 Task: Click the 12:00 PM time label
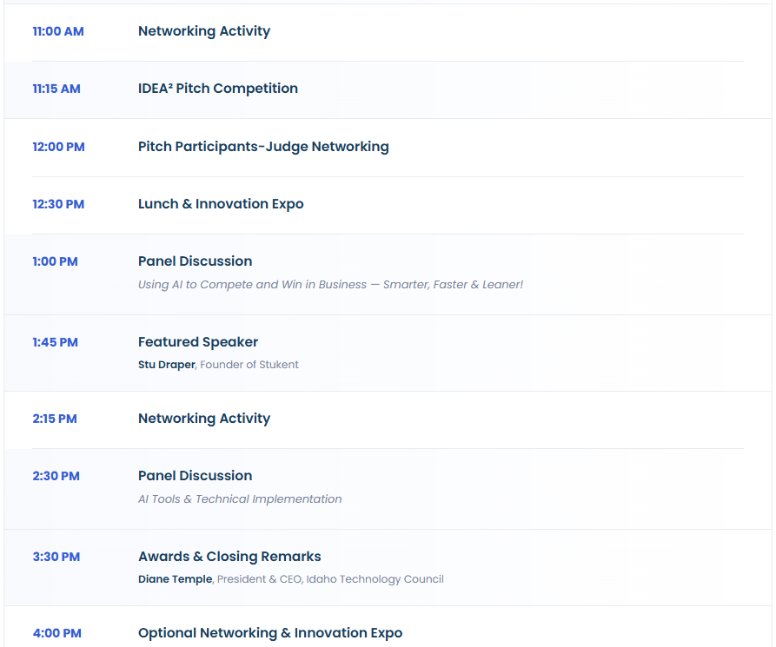(x=59, y=147)
